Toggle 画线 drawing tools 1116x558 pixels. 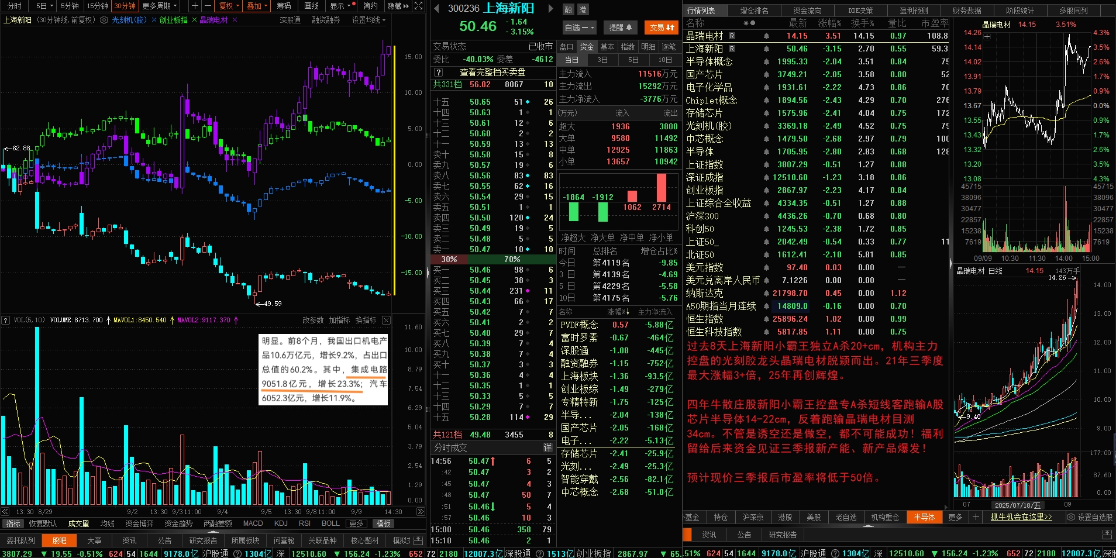click(x=312, y=6)
